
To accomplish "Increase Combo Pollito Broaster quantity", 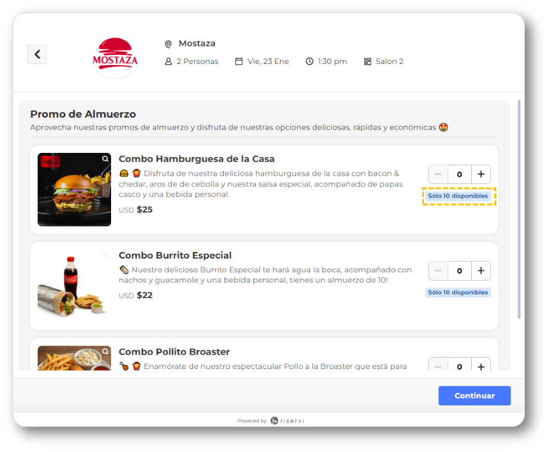I will pos(481,365).
